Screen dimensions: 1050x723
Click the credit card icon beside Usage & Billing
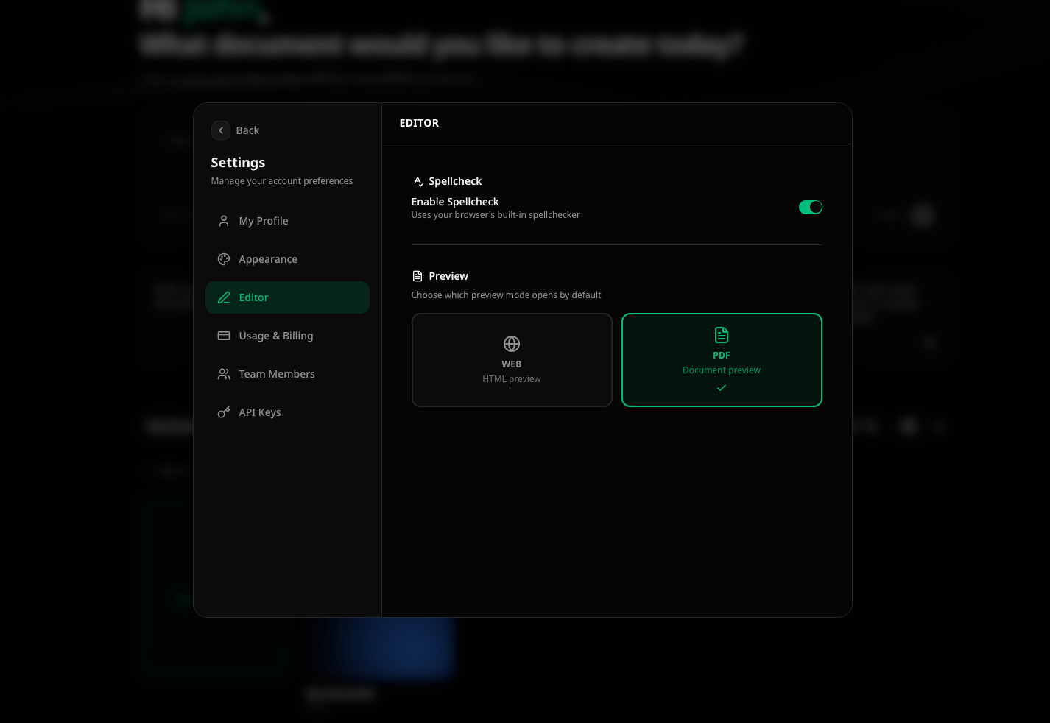click(x=224, y=336)
